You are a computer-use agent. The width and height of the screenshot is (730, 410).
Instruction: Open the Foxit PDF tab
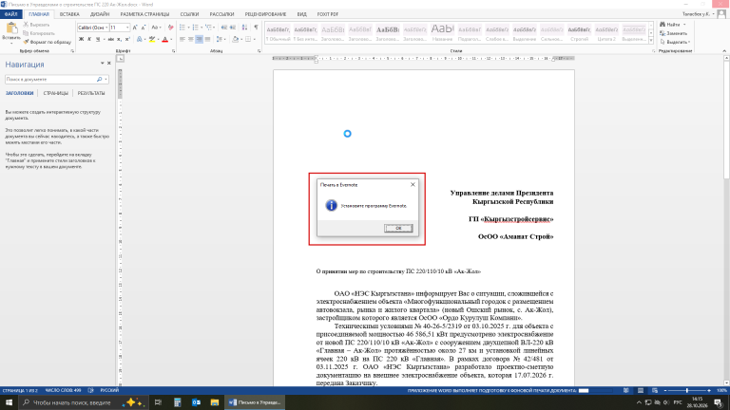pyautogui.click(x=328, y=14)
